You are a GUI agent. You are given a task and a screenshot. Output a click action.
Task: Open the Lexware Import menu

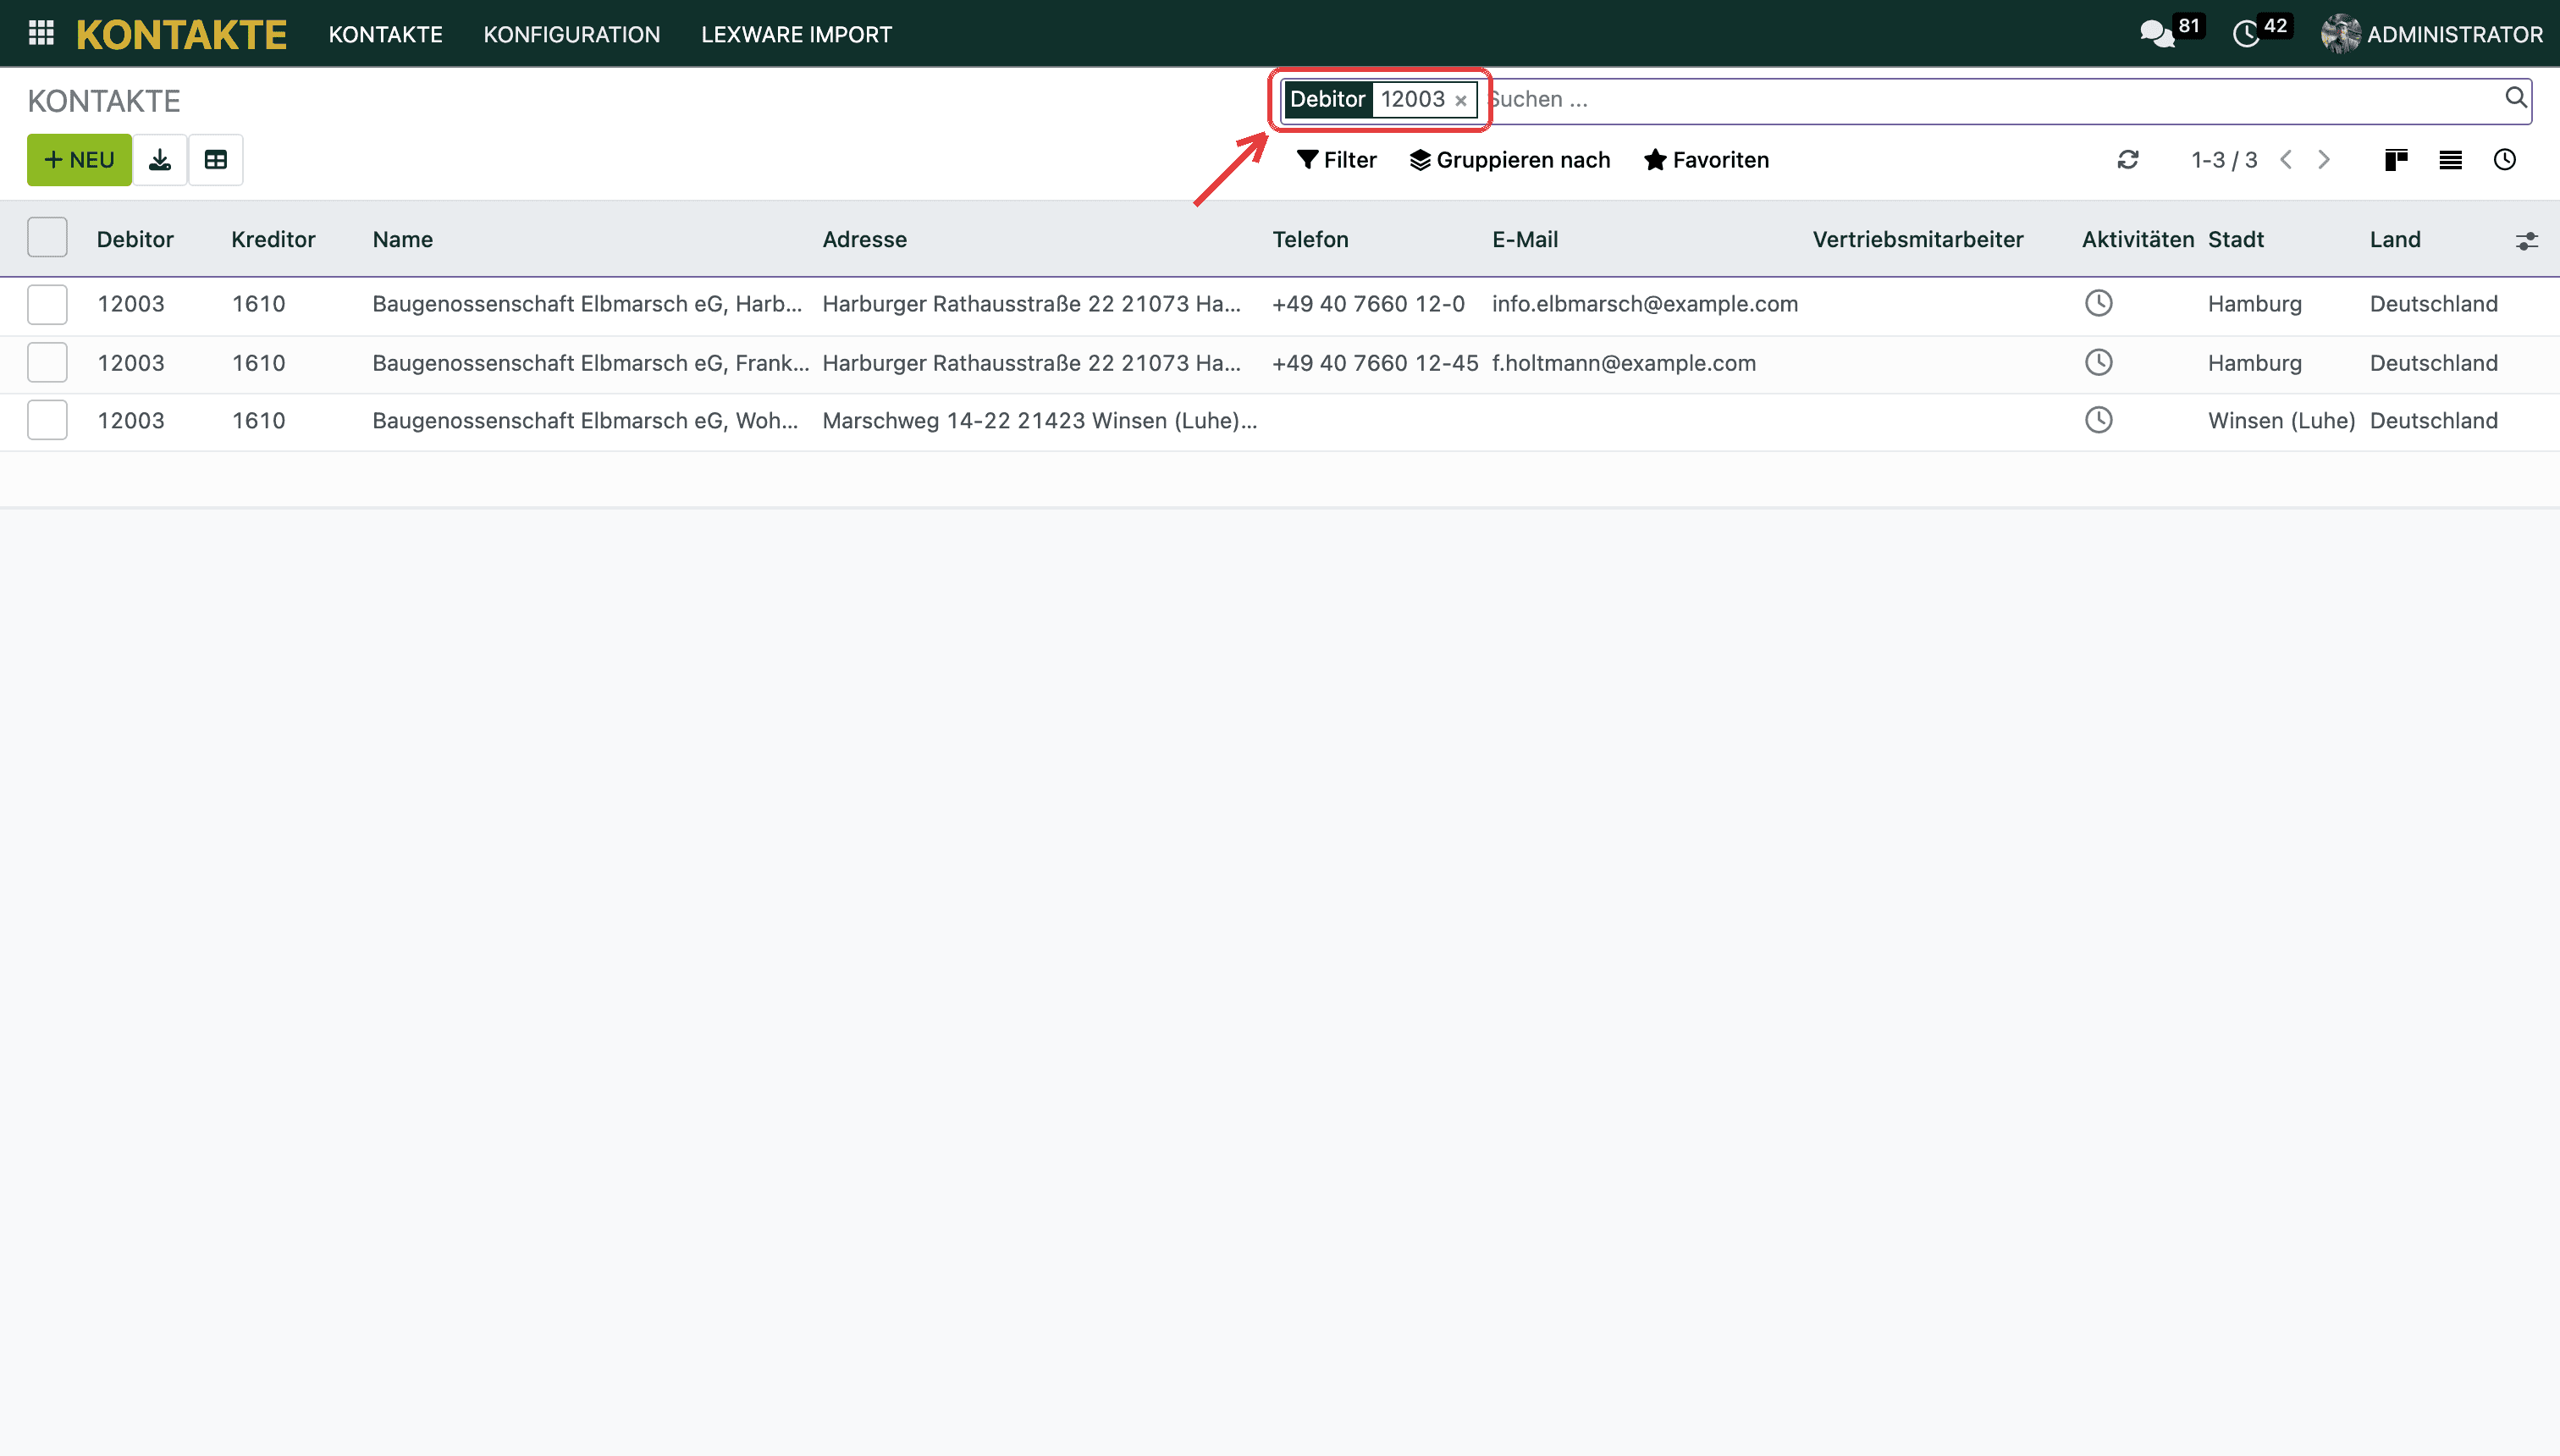[x=796, y=34]
